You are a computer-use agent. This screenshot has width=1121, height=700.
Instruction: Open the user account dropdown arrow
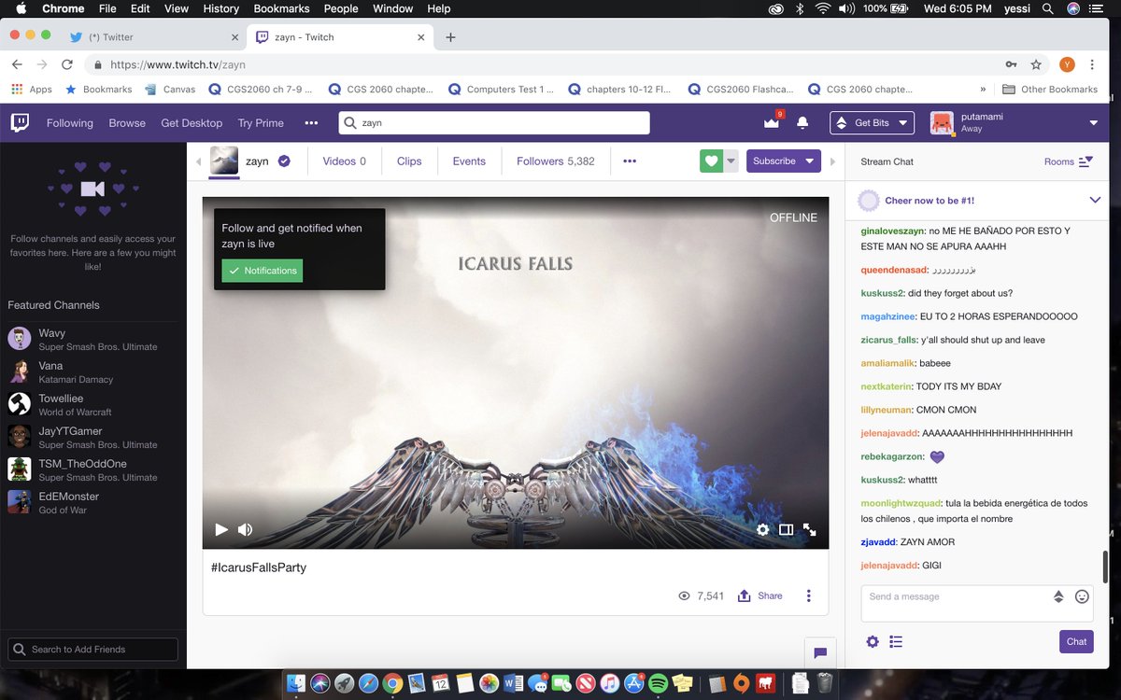1093,123
